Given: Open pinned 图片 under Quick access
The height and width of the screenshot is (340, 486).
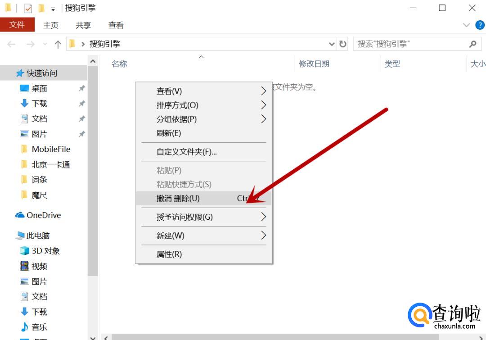Looking at the screenshot, I should pos(39,134).
